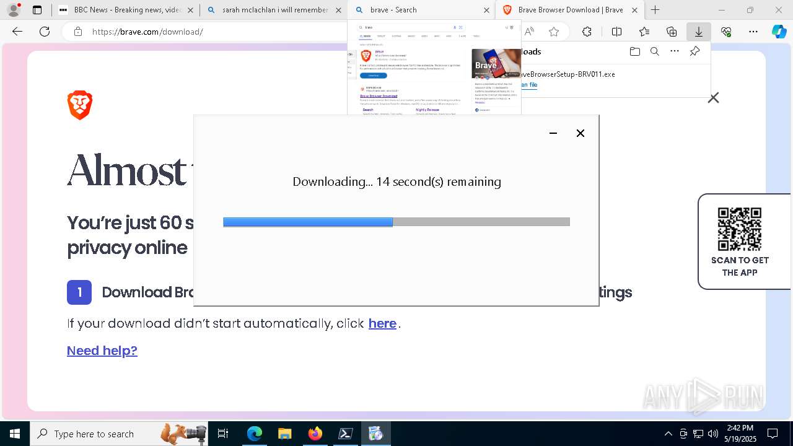Image resolution: width=793 pixels, height=446 pixels.
Task: View site information lock icon
Action: click(78, 32)
